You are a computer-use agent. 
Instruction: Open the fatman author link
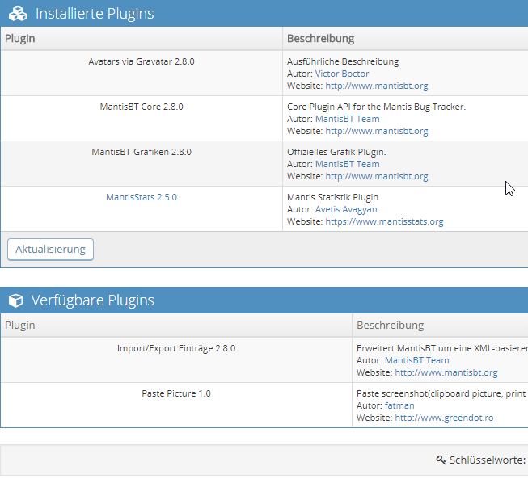(x=399, y=405)
